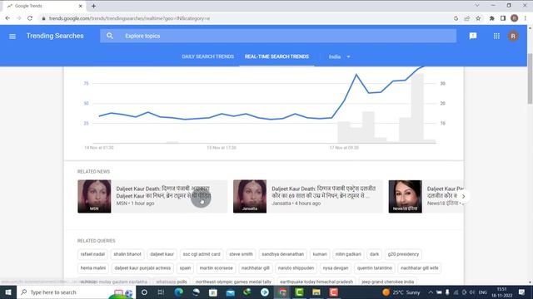This screenshot has width=533, height=299.
Task: Open the Mail app on taskbar
Action: pyautogui.click(x=230, y=292)
